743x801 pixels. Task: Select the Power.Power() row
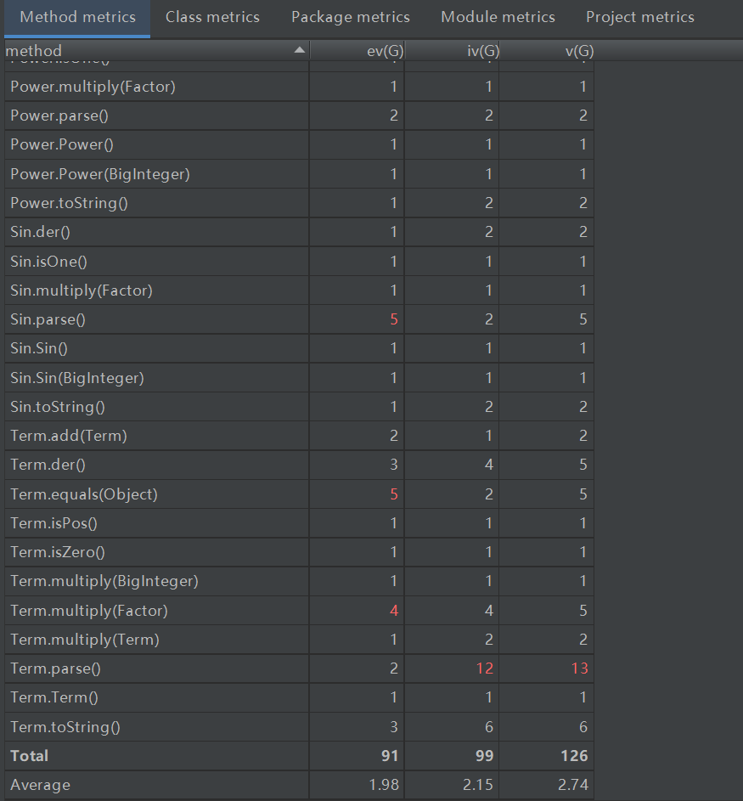(x=299, y=144)
